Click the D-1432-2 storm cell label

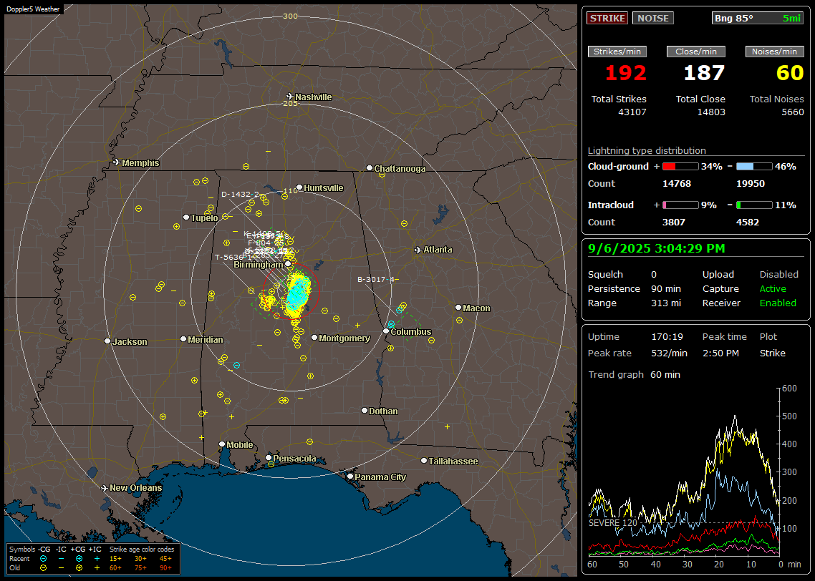pyautogui.click(x=240, y=194)
